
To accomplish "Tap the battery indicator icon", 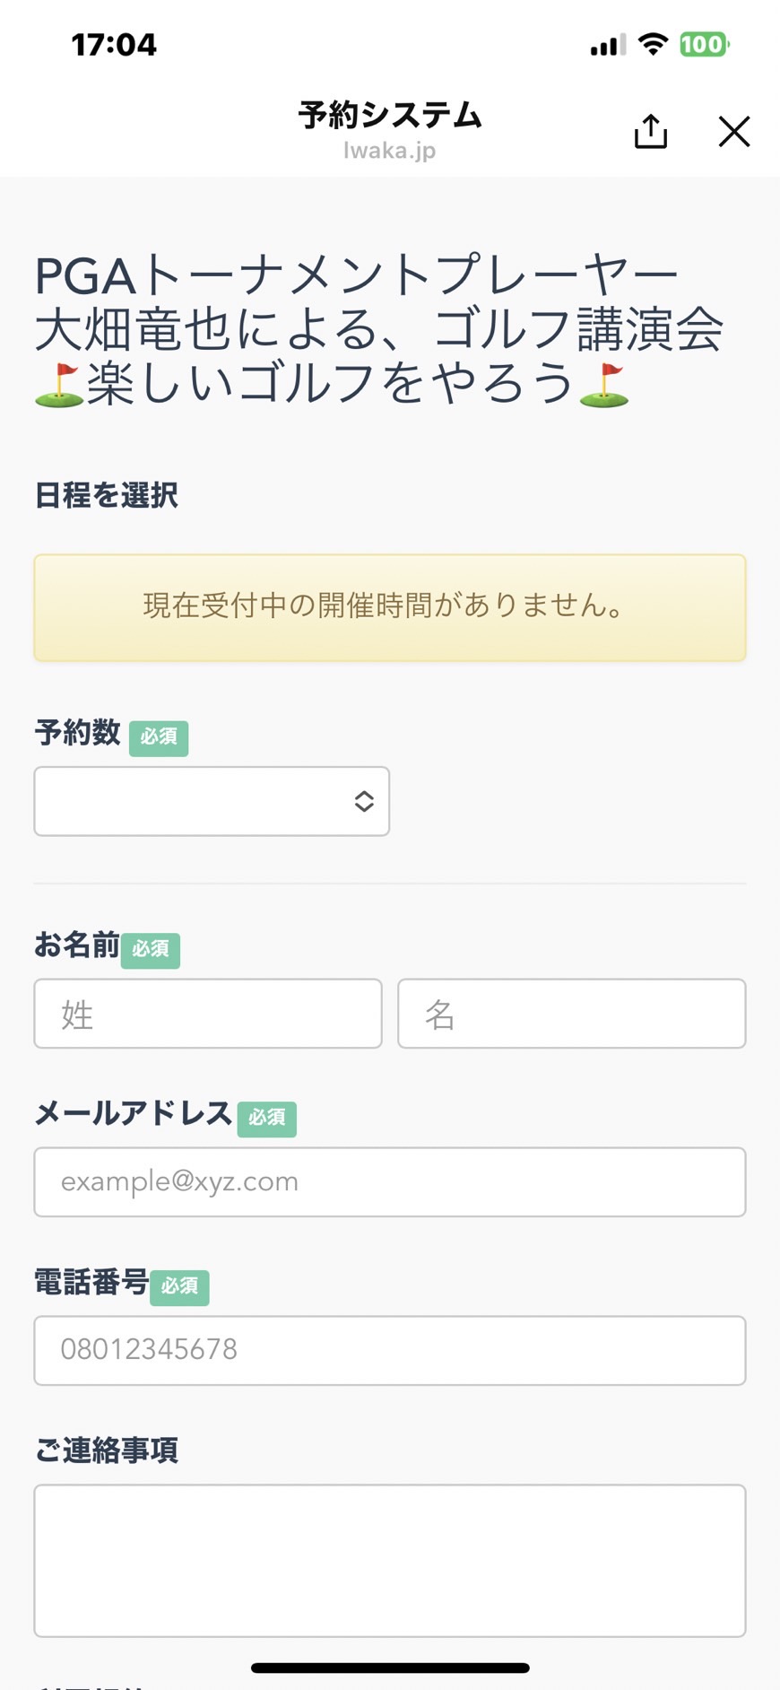I will pos(705,44).
